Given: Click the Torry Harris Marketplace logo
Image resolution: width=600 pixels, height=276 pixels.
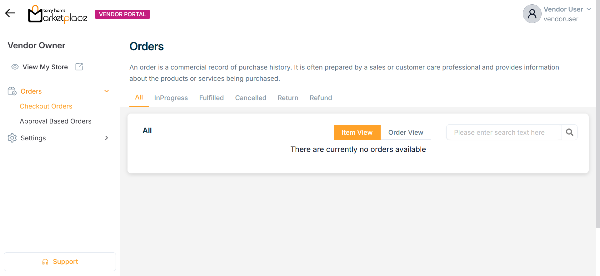Looking at the screenshot, I should pyautogui.click(x=57, y=14).
